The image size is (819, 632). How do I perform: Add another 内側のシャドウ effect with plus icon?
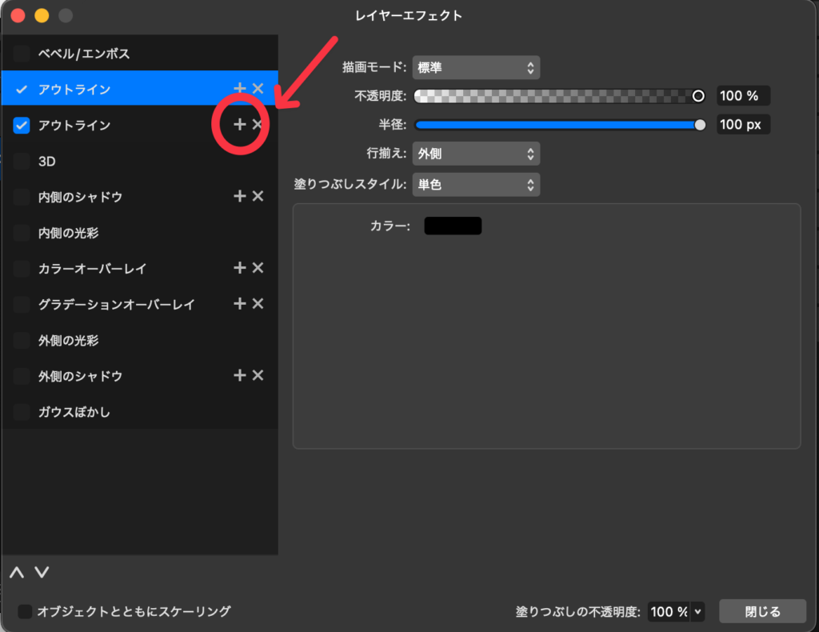(240, 196)
